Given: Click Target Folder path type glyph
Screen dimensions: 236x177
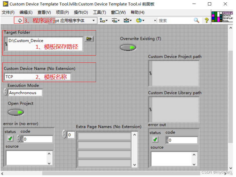Looking at the screenshot, I should (x=6, y=44).
